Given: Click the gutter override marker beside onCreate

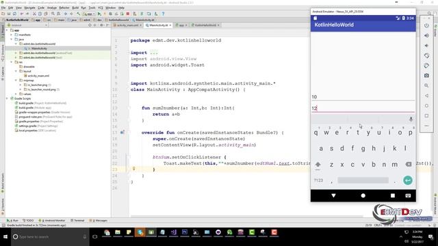Looking at the screenshot, I should 122,133.
